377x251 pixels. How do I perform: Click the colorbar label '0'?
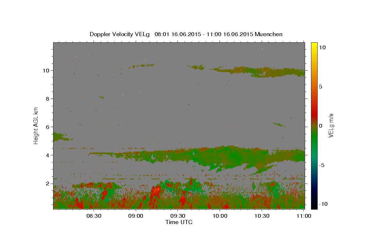click(320, 125)
